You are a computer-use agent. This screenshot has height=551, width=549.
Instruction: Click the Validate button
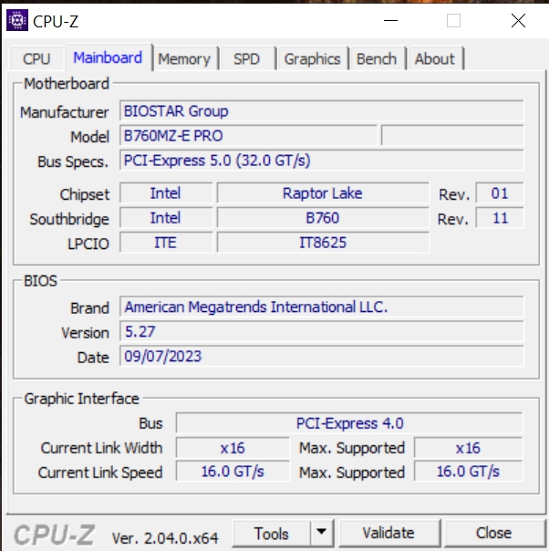pos(388,533)
